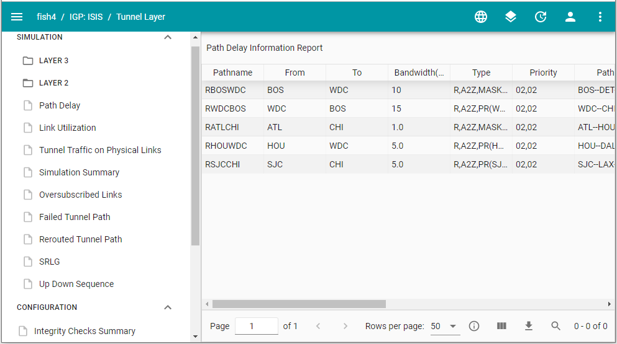617x344 pixels.
Task: Open the hamburger navigation menu
Action: [17, 17]
